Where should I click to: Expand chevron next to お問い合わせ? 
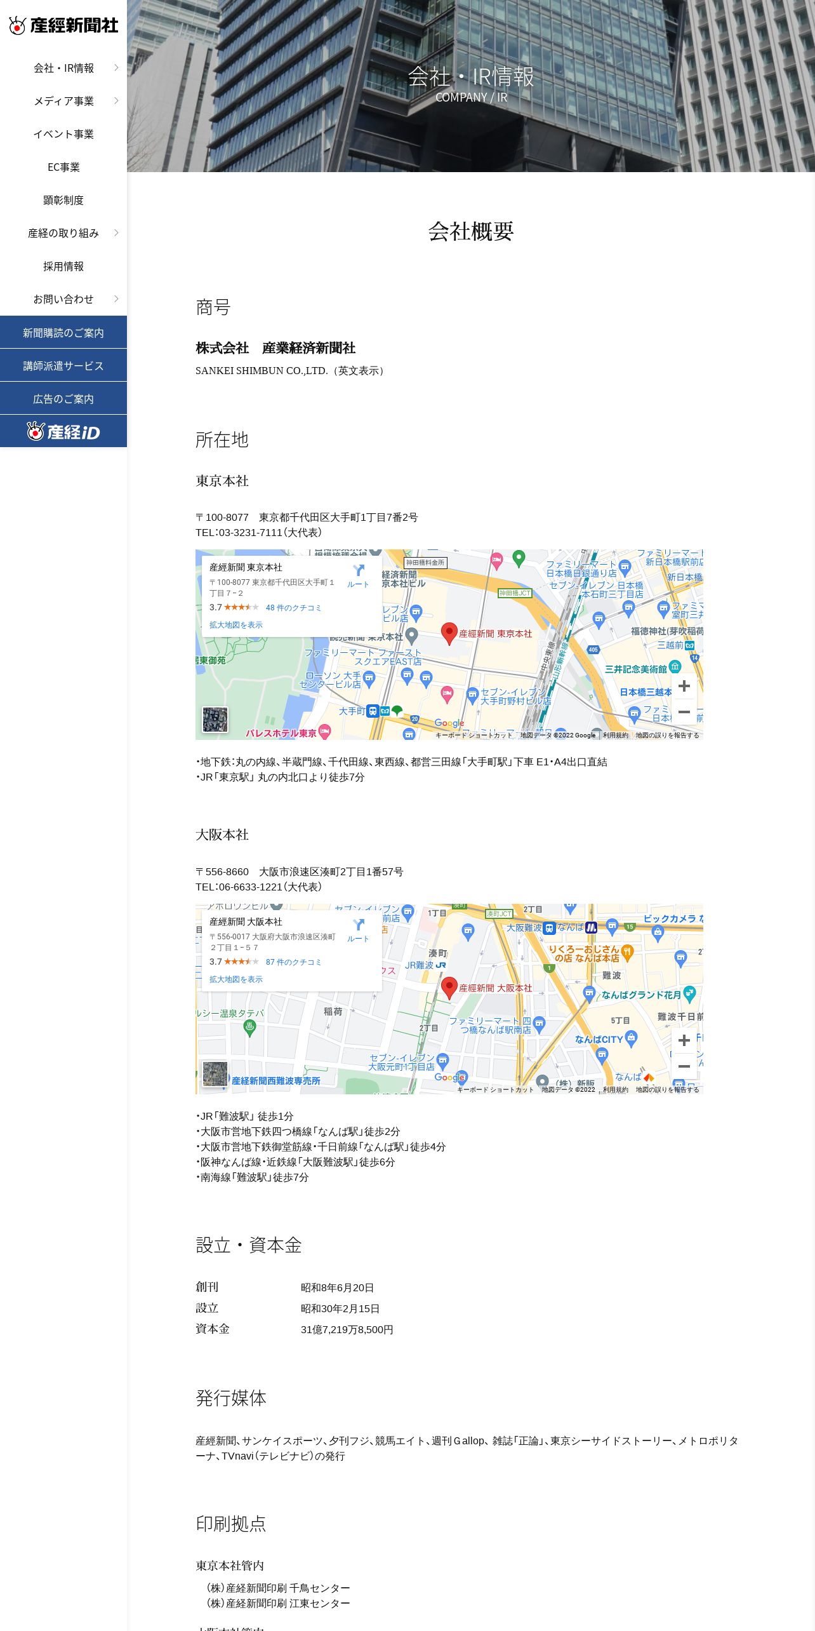click(116, 299)
